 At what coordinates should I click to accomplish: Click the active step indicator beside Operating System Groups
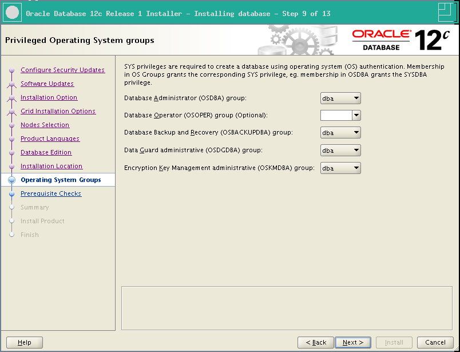coord(11,180)
